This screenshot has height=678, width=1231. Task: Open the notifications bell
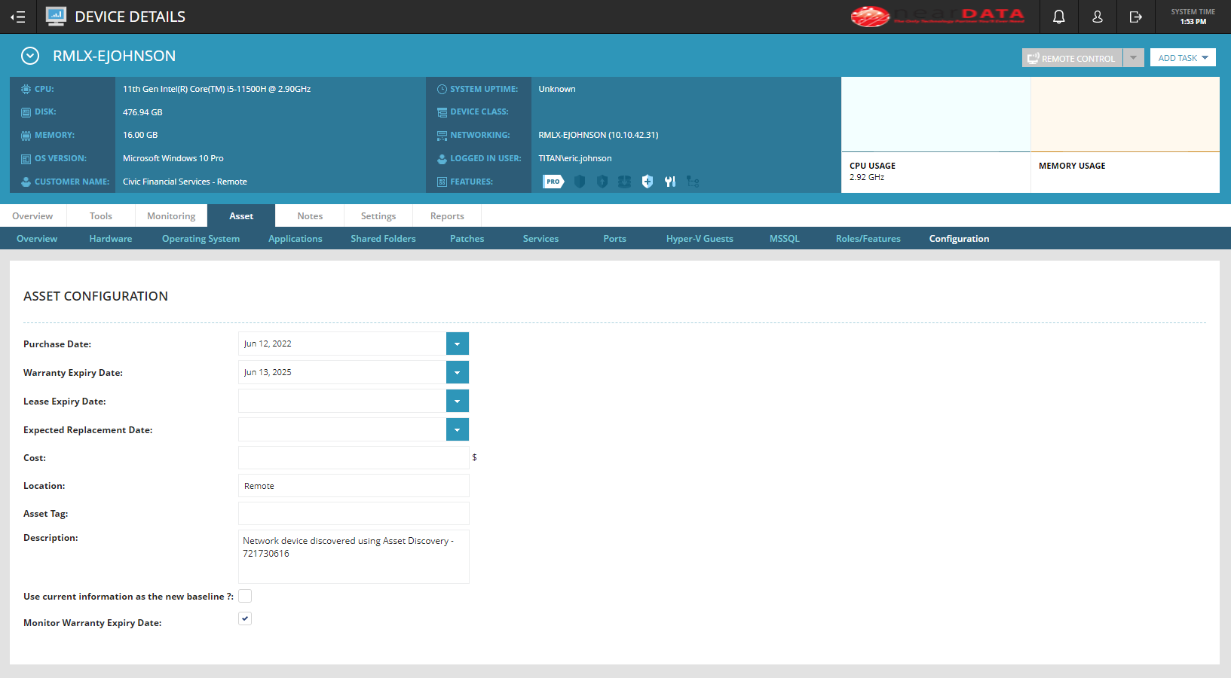click(1059, 17)
